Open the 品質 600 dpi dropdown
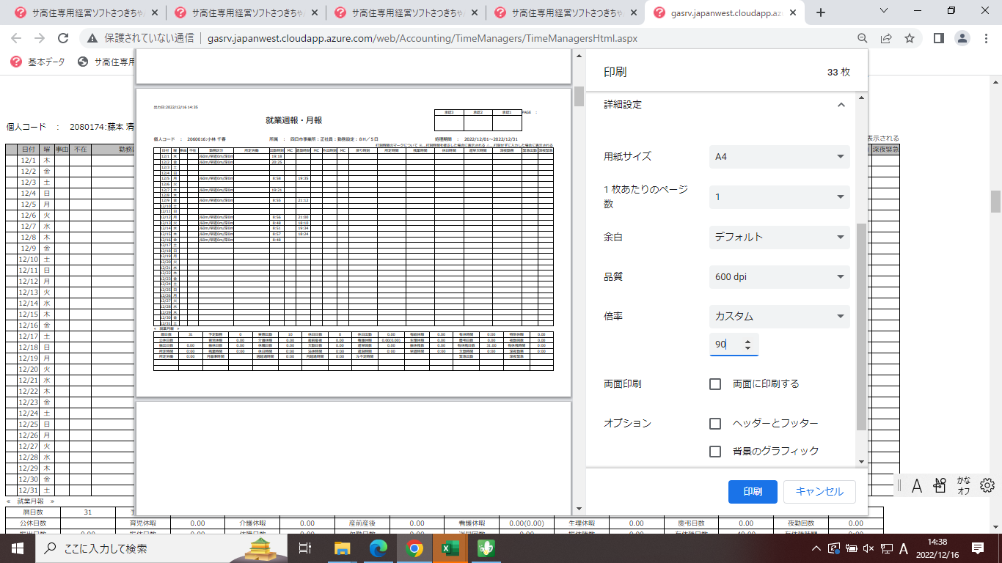The height and width of the screenshot is (563, 1002). (x=779, y=277)
